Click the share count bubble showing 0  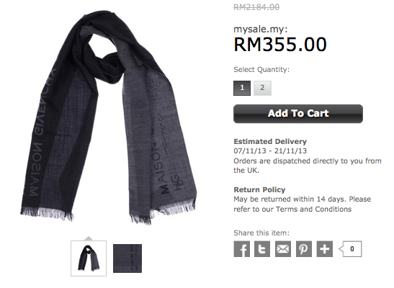pyautogui.click(x=350, y=249)
